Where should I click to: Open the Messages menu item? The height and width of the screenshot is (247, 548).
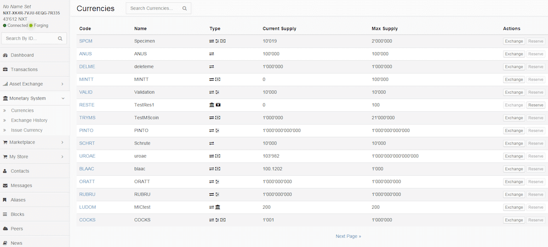tap(35, 186)
